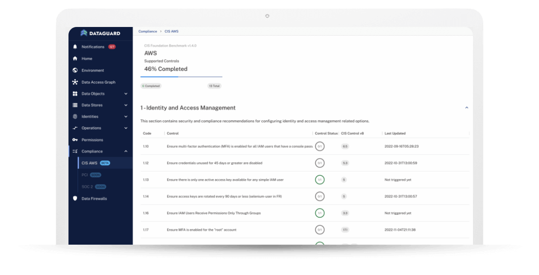Viewport: 539px width, 275px height.
Task: Expand the Data Stores menu chevron
Action: (x=126, y=105)
